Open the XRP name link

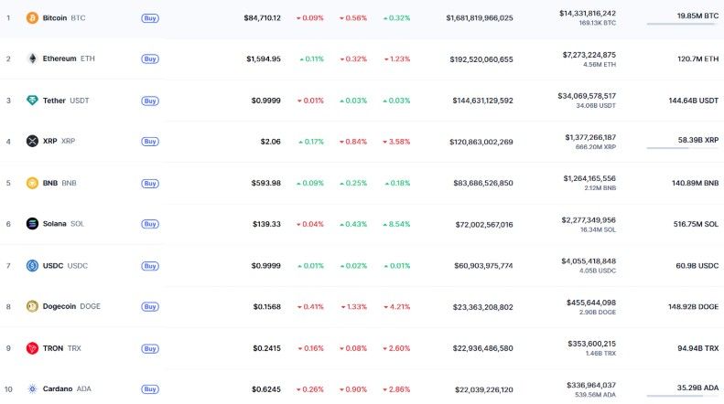[x=59, y=141]
